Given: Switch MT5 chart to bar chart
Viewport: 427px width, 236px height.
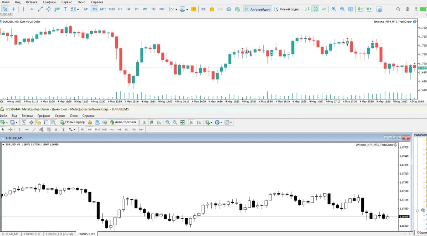Looking at the screenshot, I should pyautogui.click(x=307, y=9).
